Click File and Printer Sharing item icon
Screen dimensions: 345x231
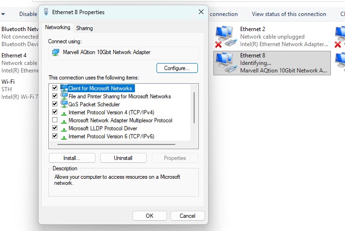click(x=64, y=96)
